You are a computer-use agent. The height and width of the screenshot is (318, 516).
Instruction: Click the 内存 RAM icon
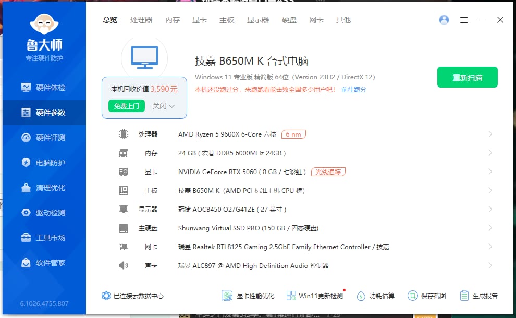click(124, 153)
